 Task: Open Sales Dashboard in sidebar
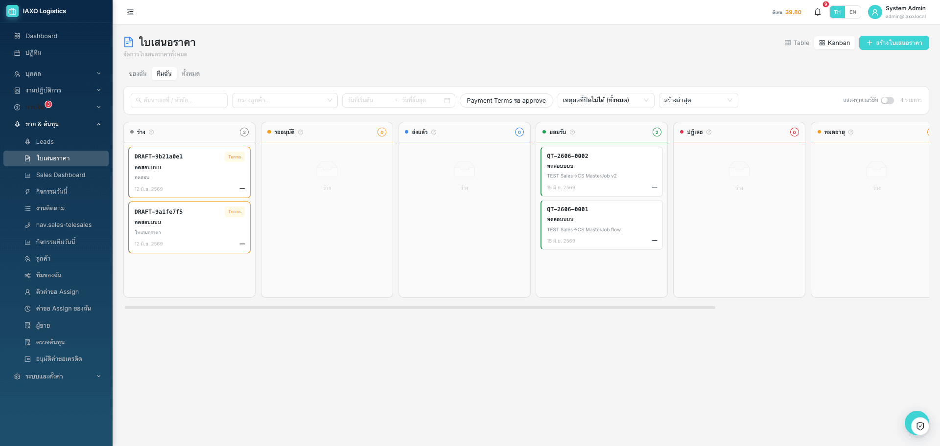(x=56, y=175)
